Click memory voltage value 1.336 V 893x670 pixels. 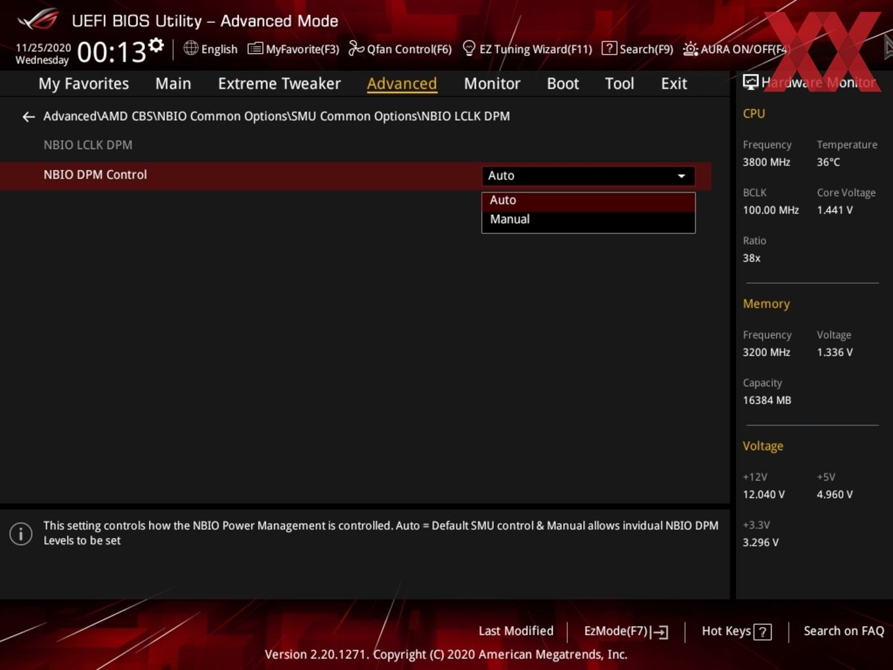(x=835, y=353)
